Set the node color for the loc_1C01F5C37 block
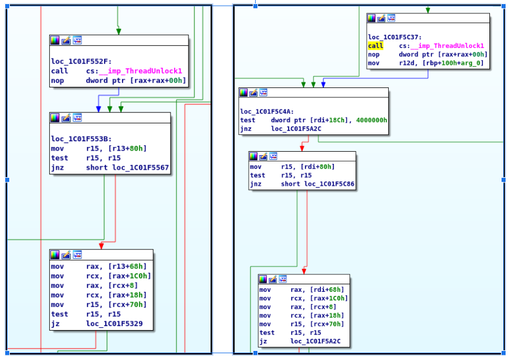The width and height of the screenshot is (516, 359). tap(372, 19)
